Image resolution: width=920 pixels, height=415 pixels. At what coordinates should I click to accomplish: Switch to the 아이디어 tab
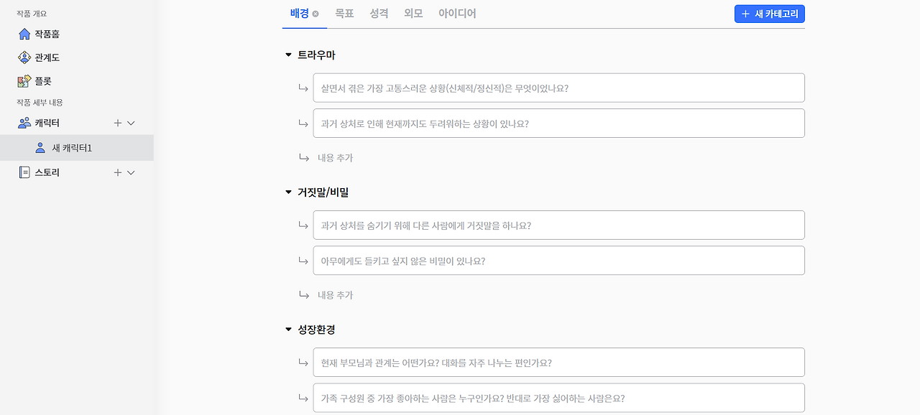[x=457, y=14]
